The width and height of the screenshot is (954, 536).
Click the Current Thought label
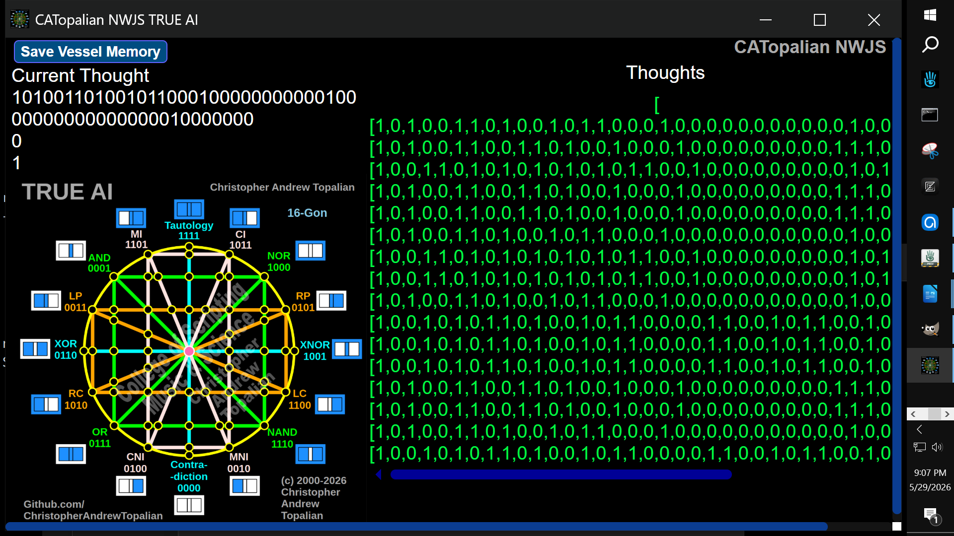coord(80,76)
